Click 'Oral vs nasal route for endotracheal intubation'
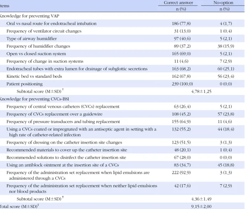The image size is (245, 209). coord(51,24)
